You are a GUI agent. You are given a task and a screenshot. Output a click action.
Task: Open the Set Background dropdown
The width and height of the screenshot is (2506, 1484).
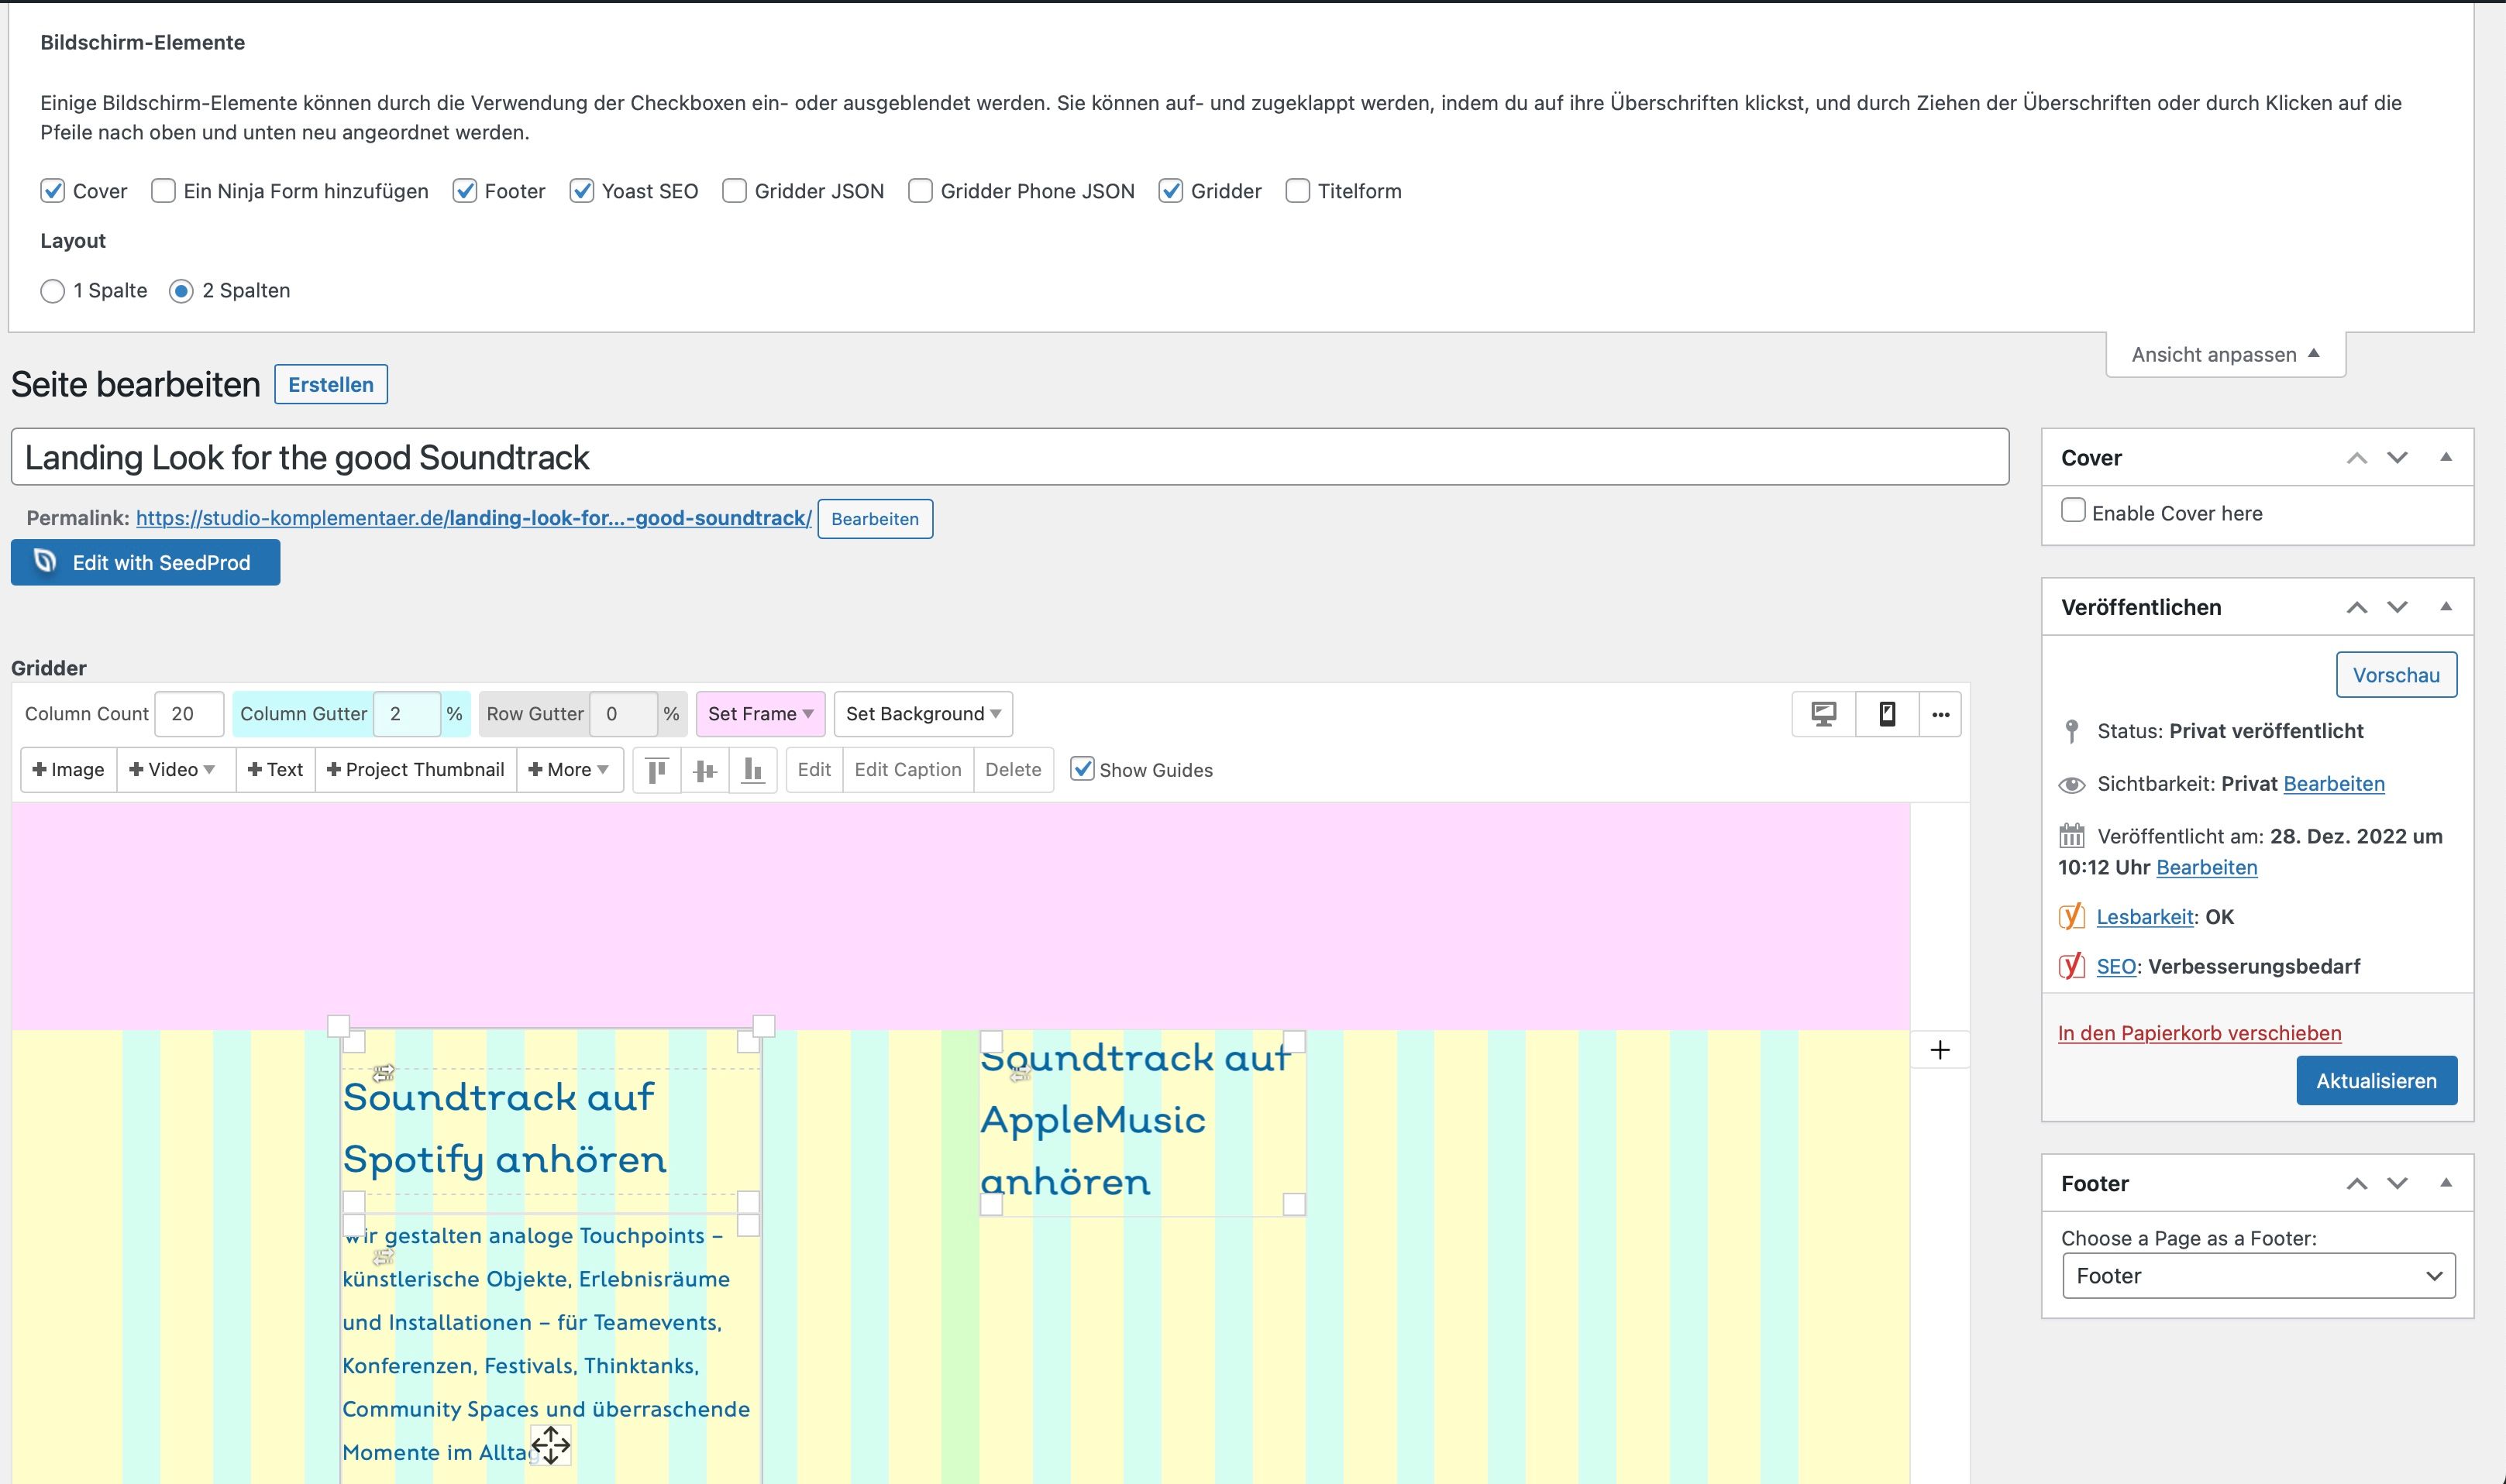(922, 714)
